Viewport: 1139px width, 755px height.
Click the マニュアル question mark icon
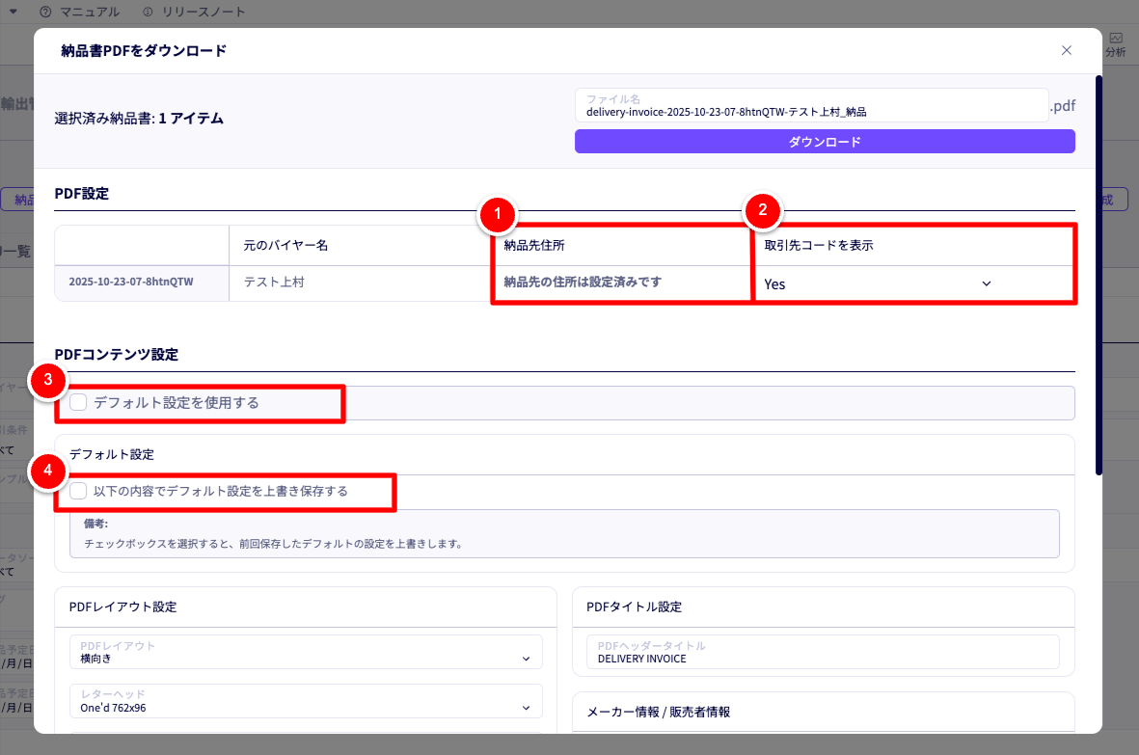click(45, 13)
